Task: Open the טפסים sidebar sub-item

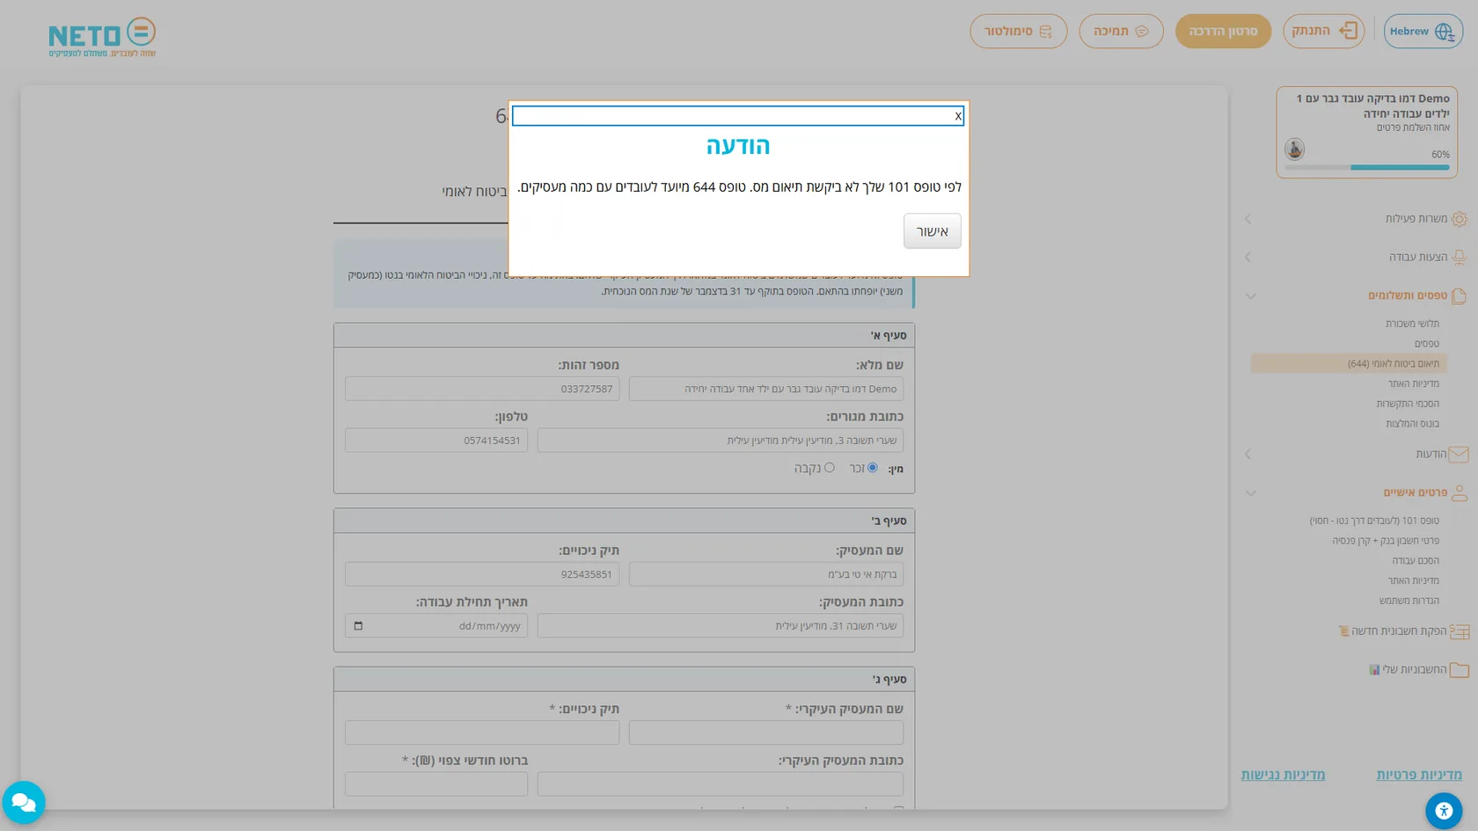Action: click(1427, 344)
